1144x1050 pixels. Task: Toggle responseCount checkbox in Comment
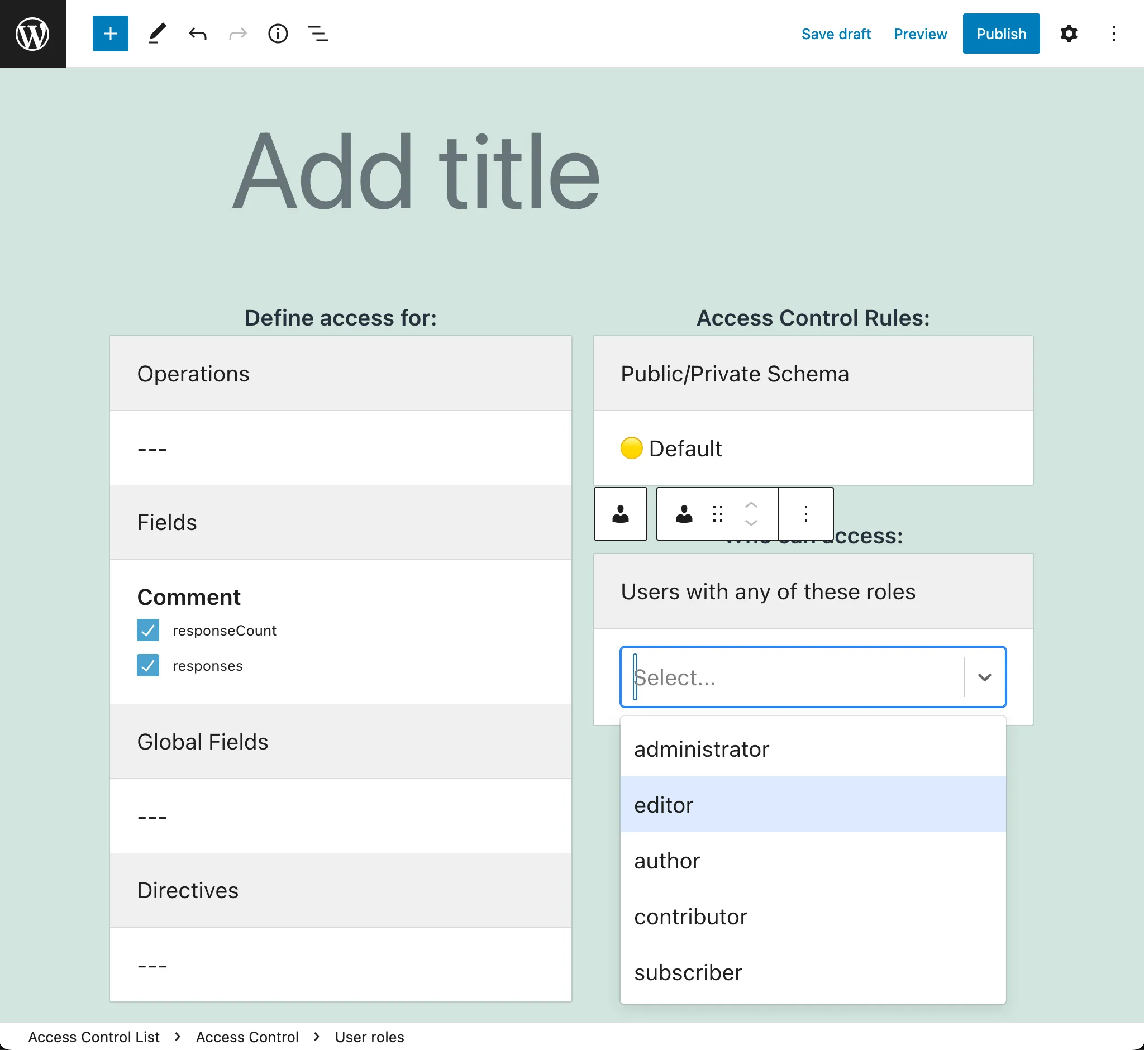coord(149,629)
